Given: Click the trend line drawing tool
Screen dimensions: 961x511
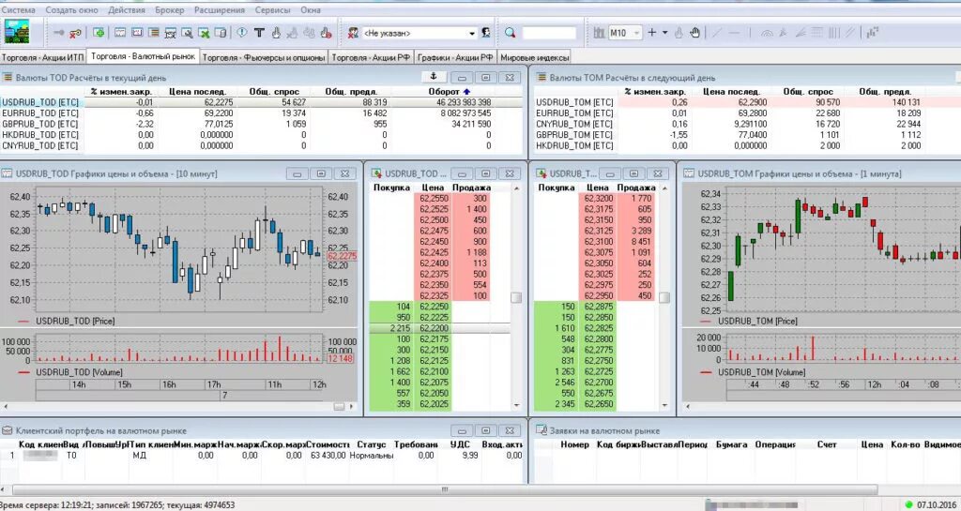Looking at the screenshot, I should click(x=716, y=33).
